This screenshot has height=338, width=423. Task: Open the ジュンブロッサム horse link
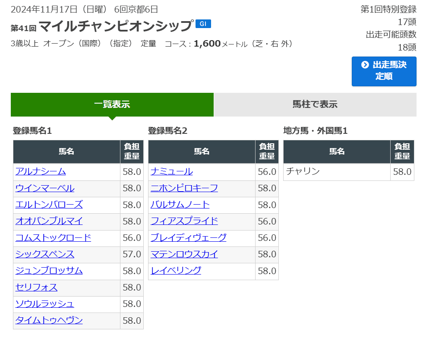pos(49,271)
